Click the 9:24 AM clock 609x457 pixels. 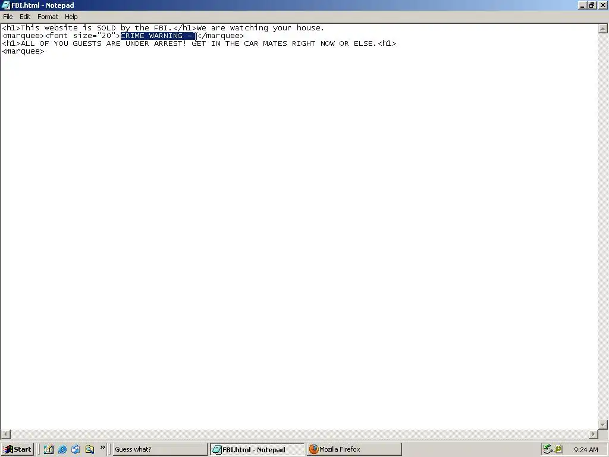coord(586,450)
